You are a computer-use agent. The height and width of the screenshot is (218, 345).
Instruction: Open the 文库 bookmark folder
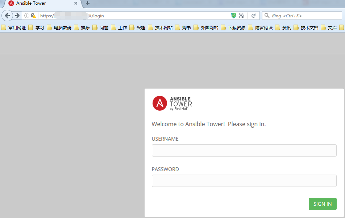[x=329, y=28]
